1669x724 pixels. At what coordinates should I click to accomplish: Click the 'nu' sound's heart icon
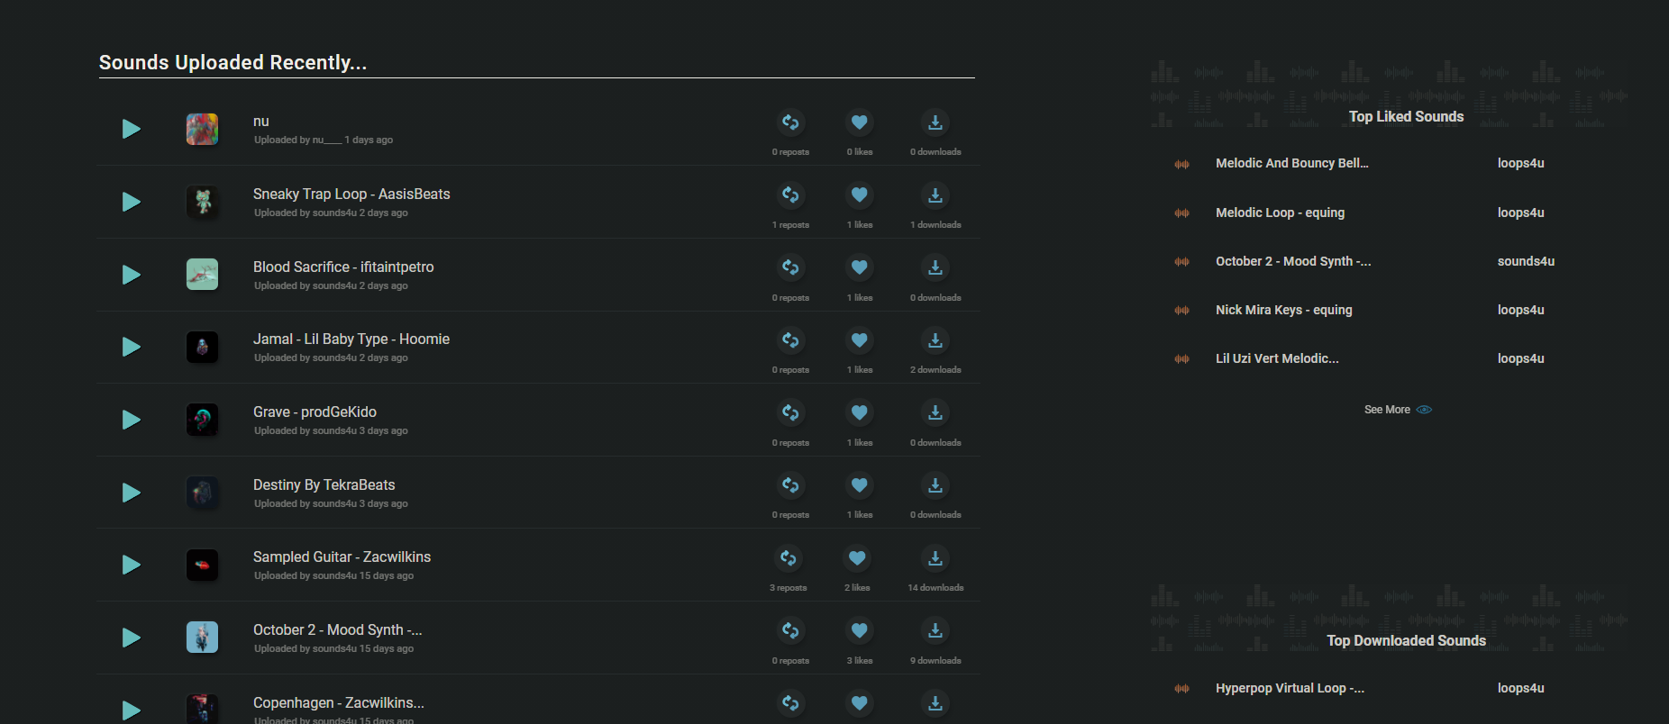tap(860, 122)
